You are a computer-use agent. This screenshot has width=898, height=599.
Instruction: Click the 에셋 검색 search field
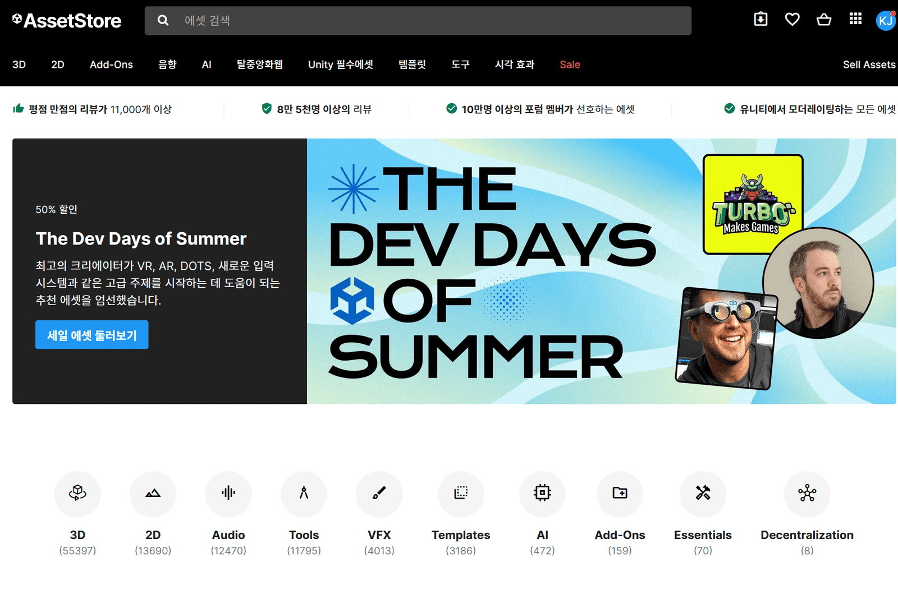(418, 21)
